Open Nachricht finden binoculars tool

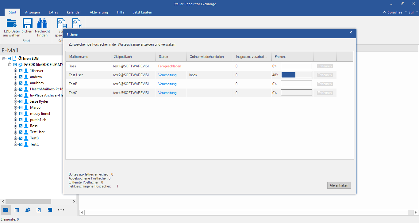[42, 24]
